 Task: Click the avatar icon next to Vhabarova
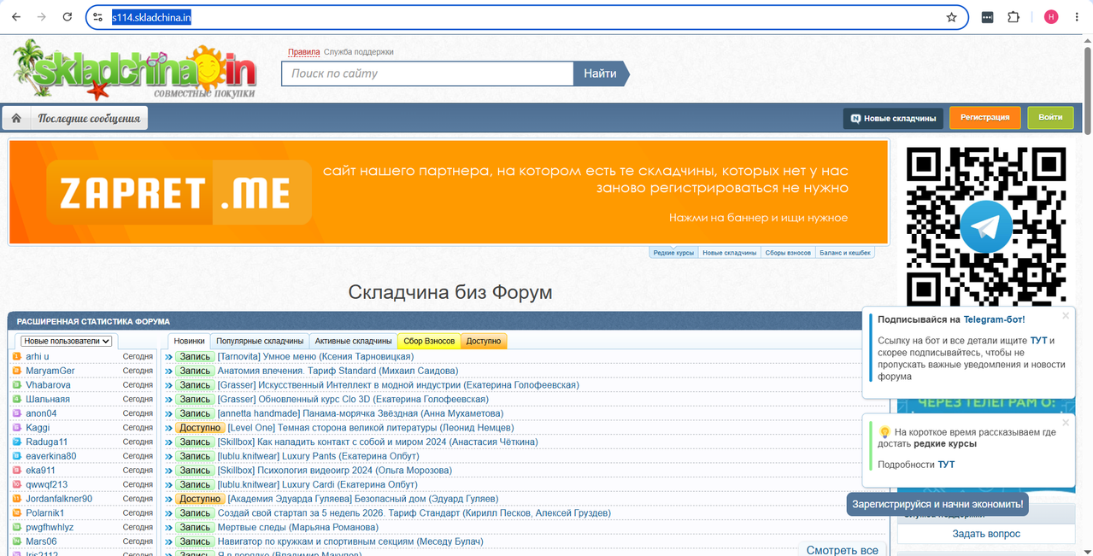tap(17, 385)
